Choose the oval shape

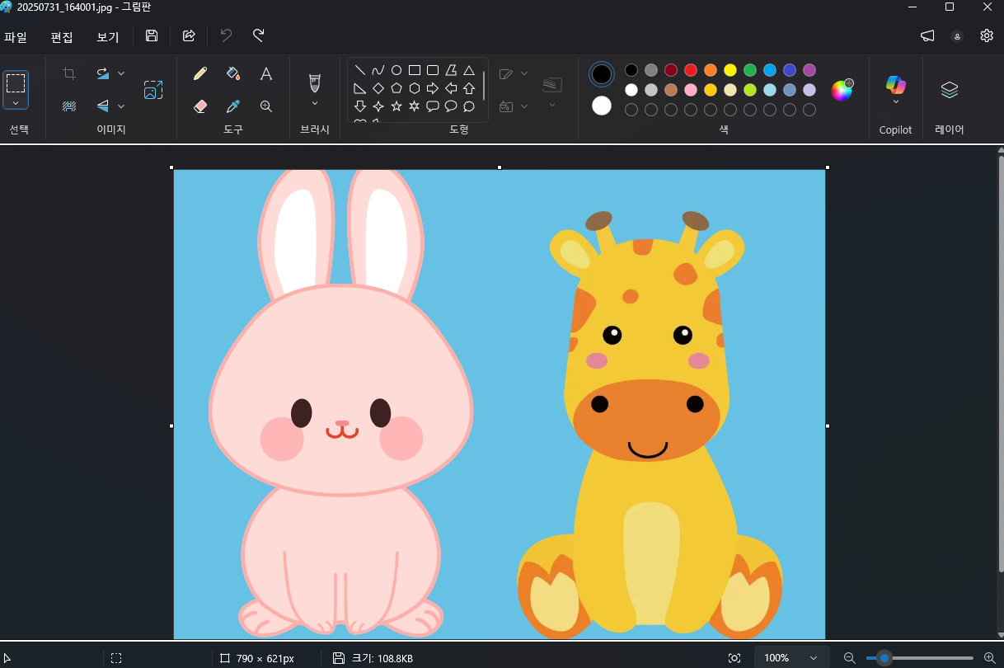click(x=396, y=70)
